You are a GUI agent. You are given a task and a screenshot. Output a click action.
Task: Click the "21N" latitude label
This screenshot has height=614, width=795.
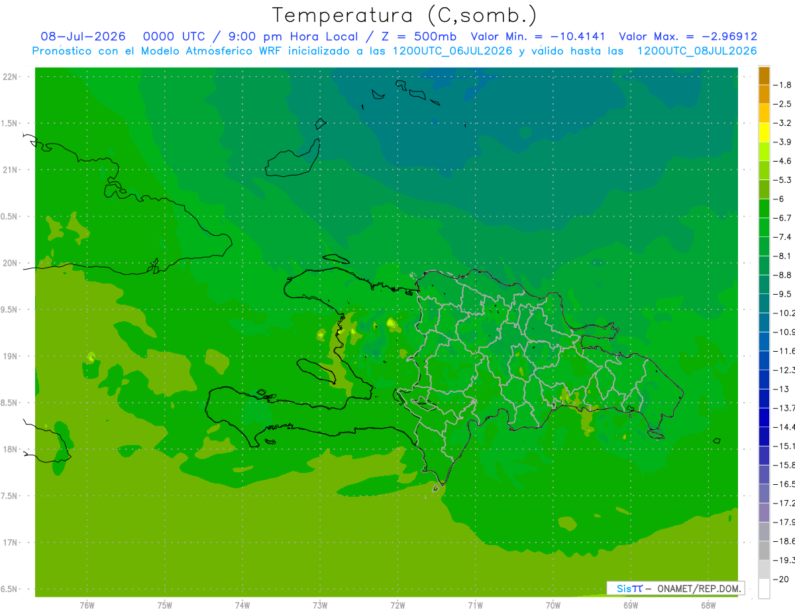(x=11, y=170)
